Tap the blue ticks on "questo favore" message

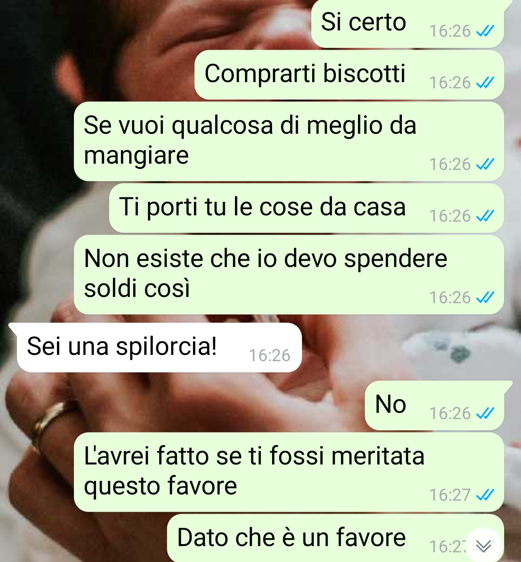485,495
